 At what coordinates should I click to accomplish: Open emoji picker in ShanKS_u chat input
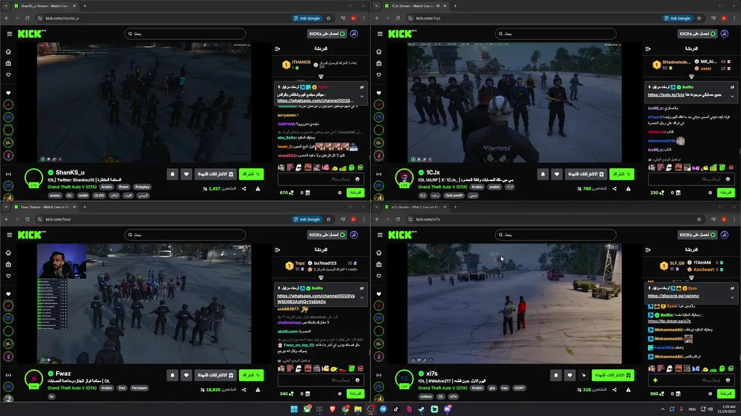(x=357, y=179)
